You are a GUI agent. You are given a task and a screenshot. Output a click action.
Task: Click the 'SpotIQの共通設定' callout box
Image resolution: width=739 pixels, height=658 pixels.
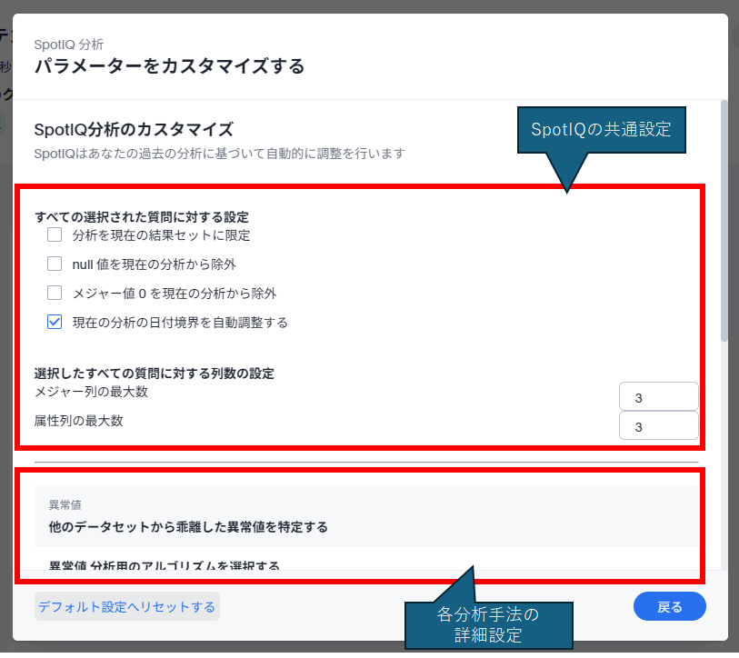(x=601, y=130)
